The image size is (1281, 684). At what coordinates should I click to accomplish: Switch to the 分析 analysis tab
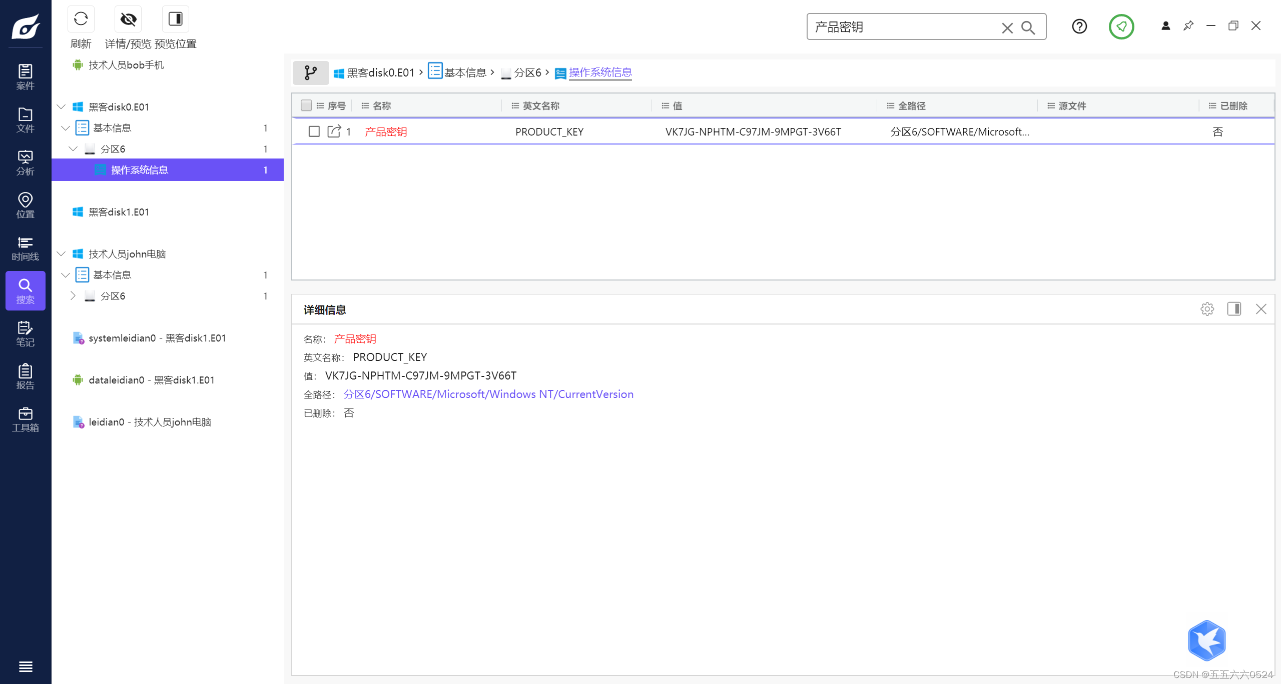point(25,163)
